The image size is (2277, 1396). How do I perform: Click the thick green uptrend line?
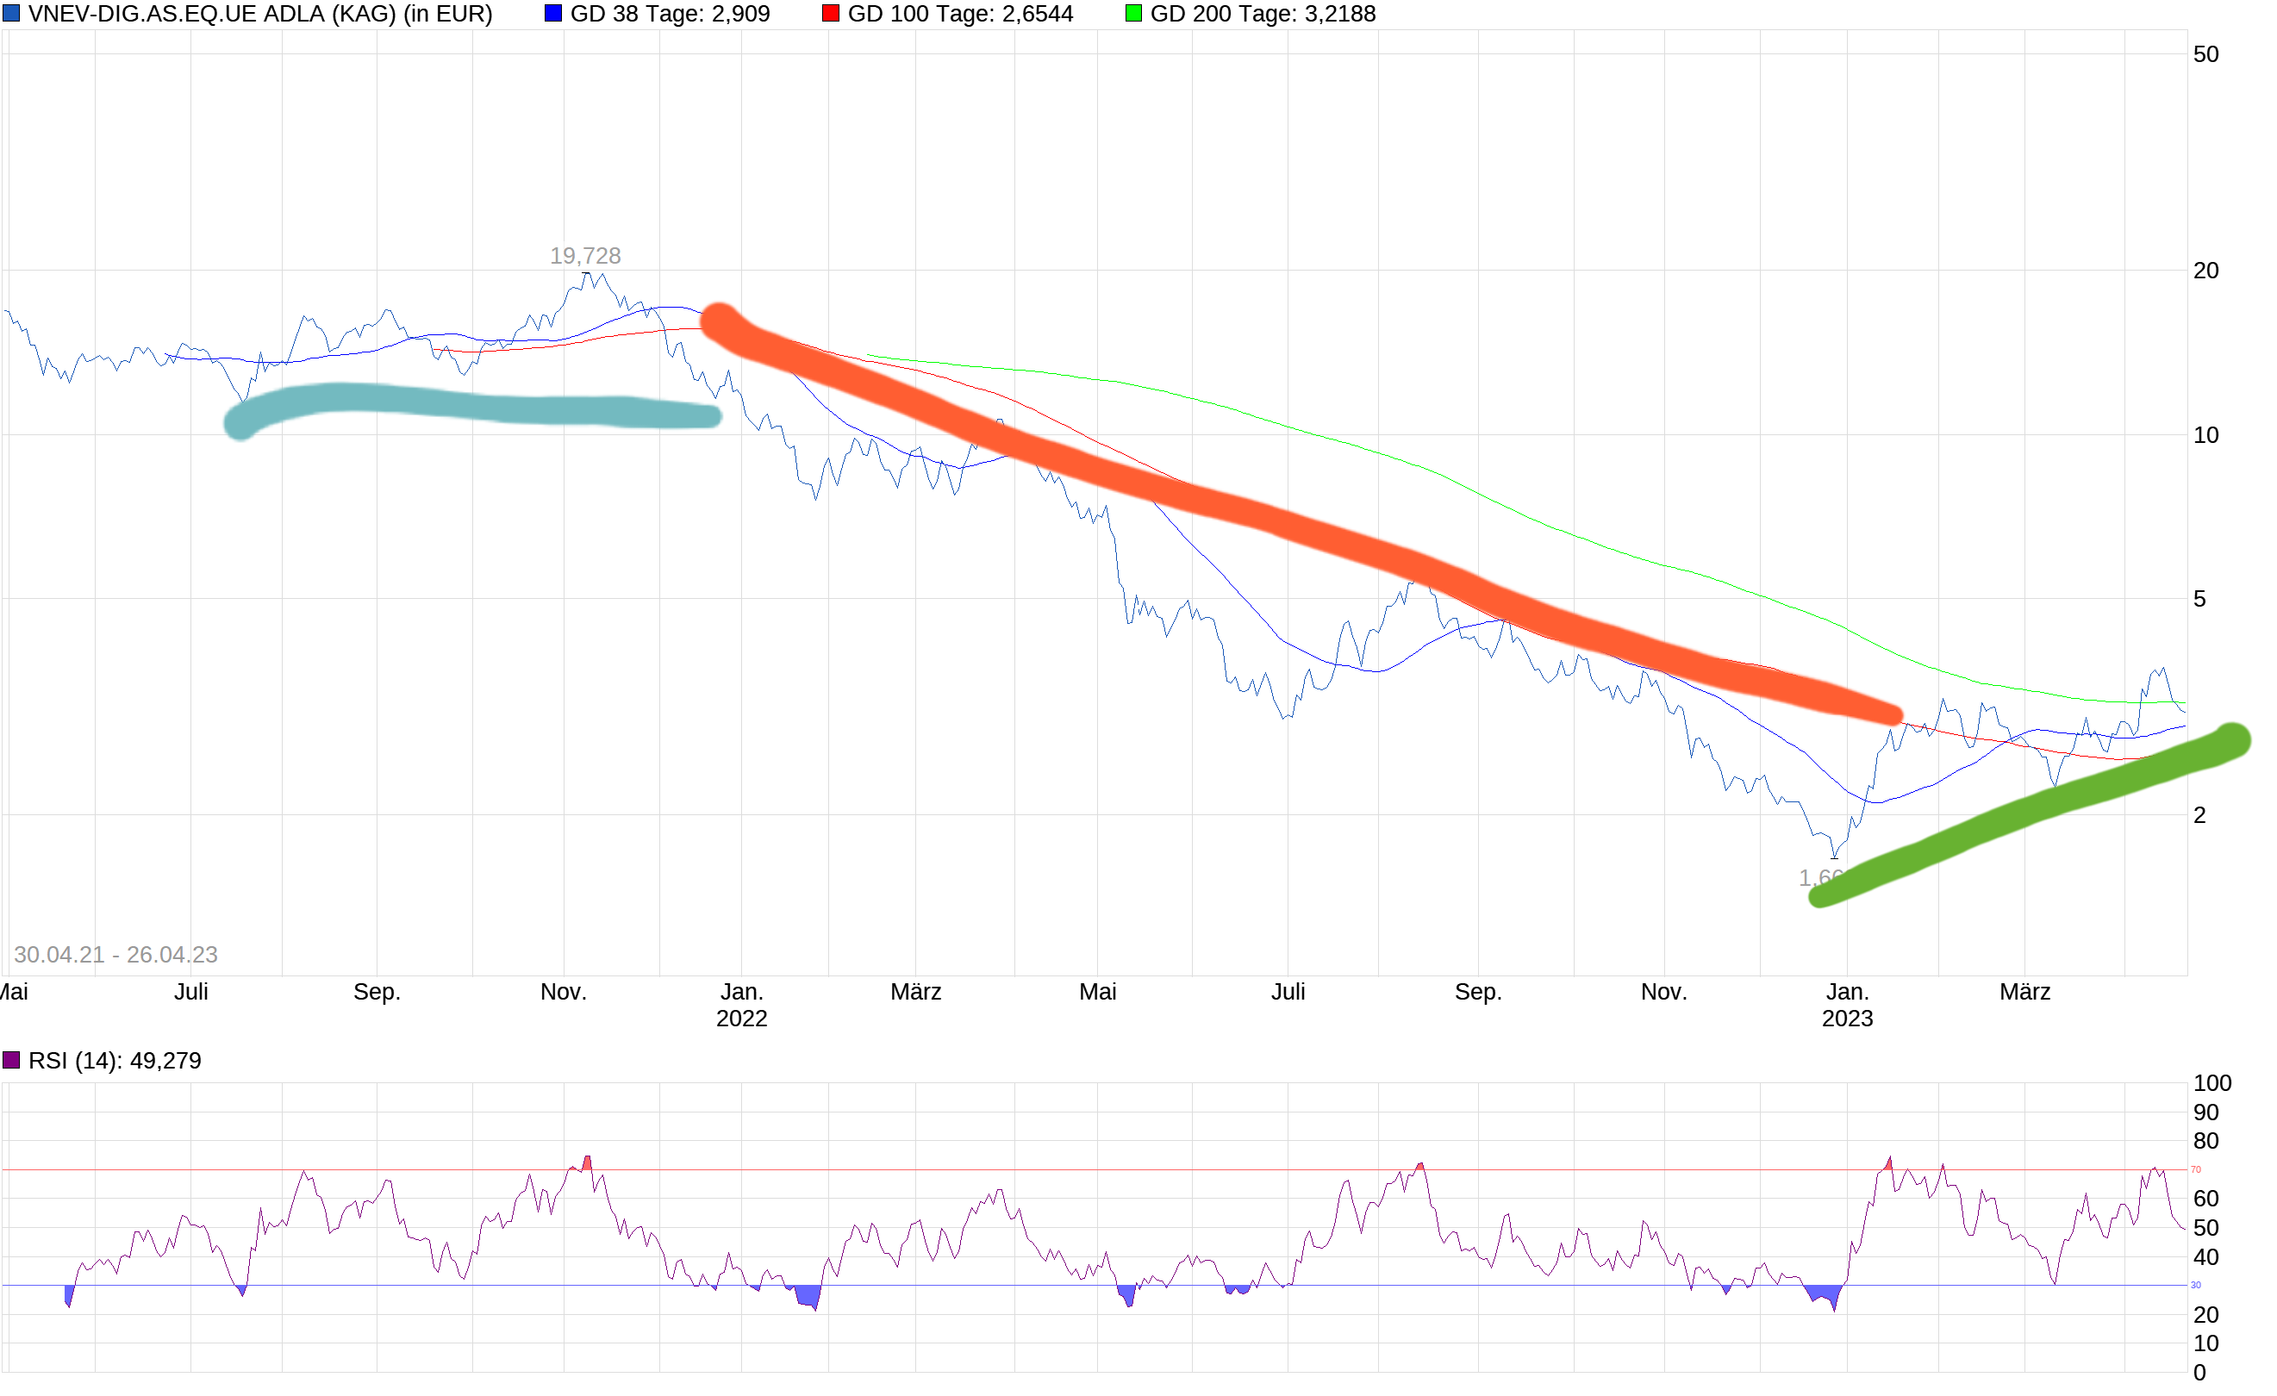click(x=2033, y=808)
